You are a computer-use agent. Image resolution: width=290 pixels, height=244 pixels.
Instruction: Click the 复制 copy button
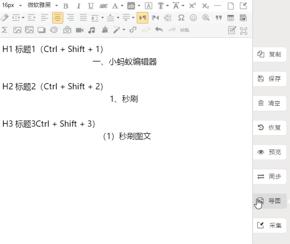click(270, 54)
